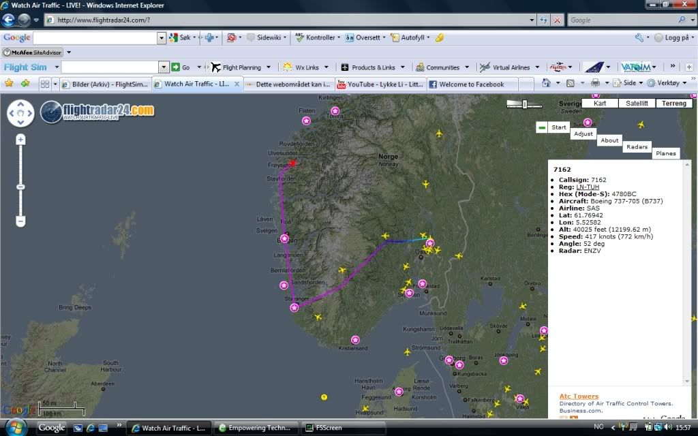The image size is (698, 436).
Task: Open Favorites with the gold star icon
Action: 9,83
